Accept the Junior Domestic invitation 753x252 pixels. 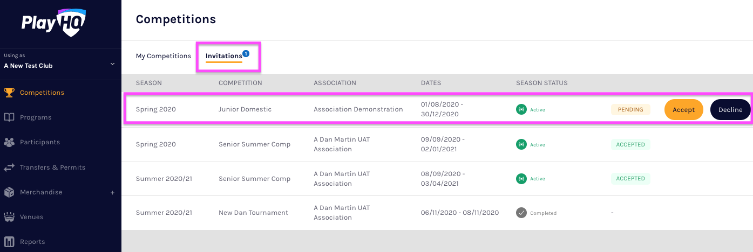683,109
